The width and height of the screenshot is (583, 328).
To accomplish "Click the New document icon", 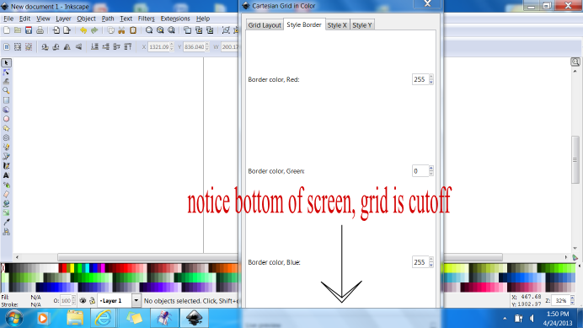I will [x=7, y=30].
